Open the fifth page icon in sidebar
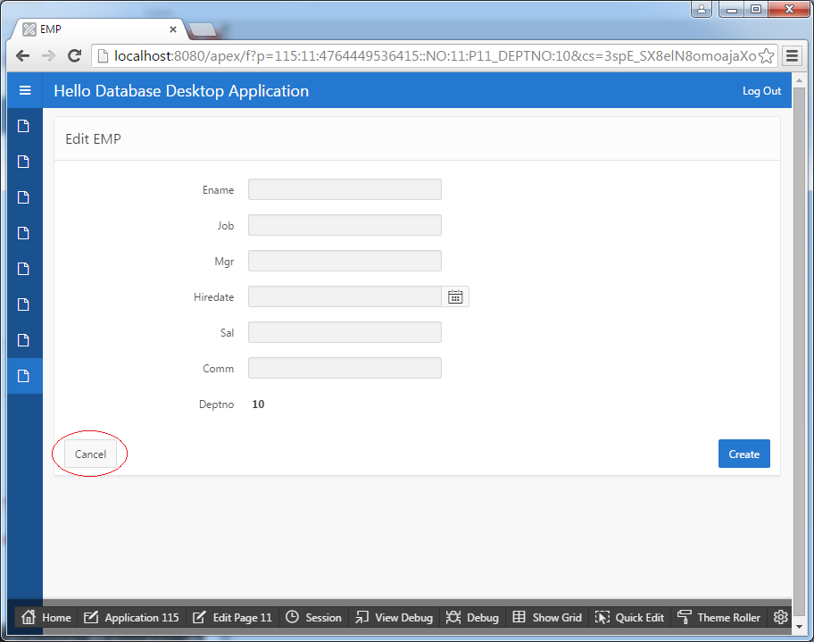 [x=24, y=269]
